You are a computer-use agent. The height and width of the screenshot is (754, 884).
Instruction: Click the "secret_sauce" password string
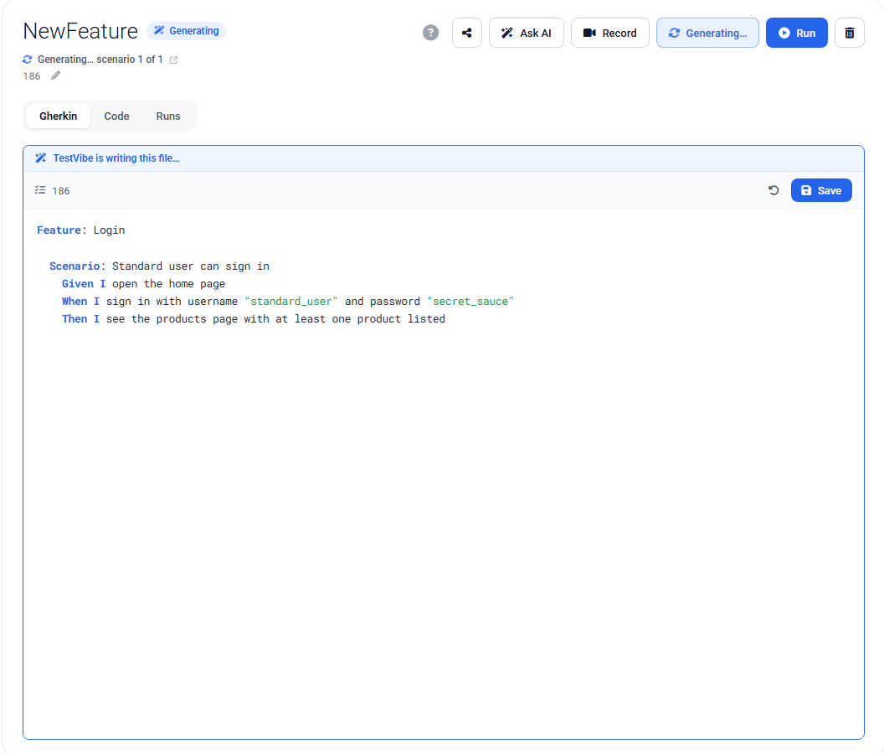coord(470,302)
